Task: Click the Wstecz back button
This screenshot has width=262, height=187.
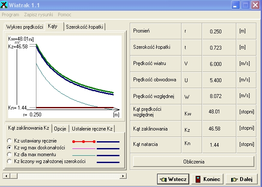Action: 173,179
